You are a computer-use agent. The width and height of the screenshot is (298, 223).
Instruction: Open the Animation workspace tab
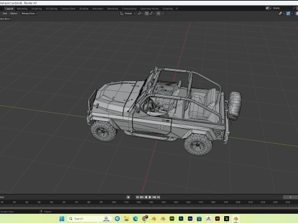98,9
